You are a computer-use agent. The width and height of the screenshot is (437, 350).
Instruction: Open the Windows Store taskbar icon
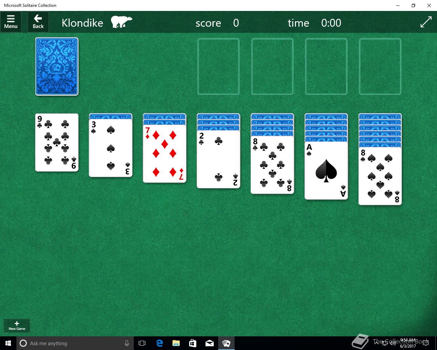tap(193, 343)
